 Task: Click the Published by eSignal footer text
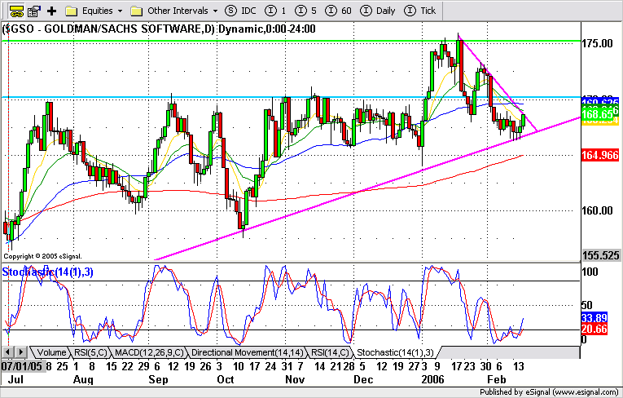(549, 392)
